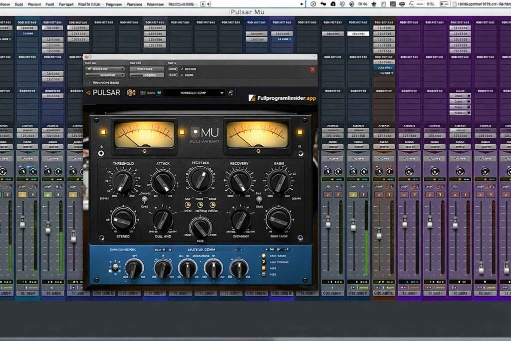
Task: Click the Save button in Pulsar toolbar
Action: point(150,93)
